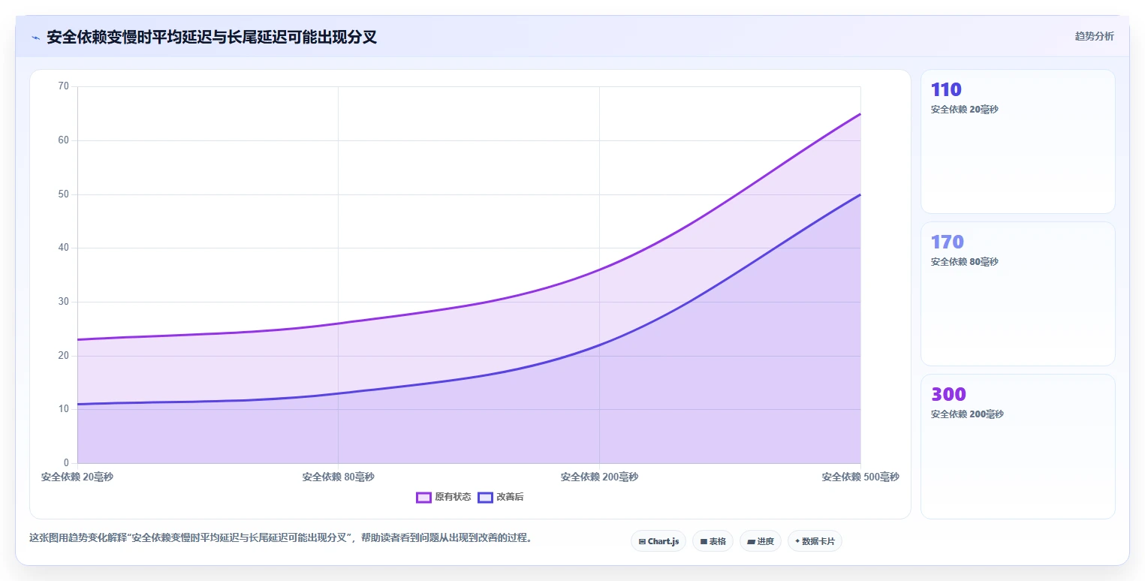Click the Chart.js chip icon
1145x581 pixels.
642,541
